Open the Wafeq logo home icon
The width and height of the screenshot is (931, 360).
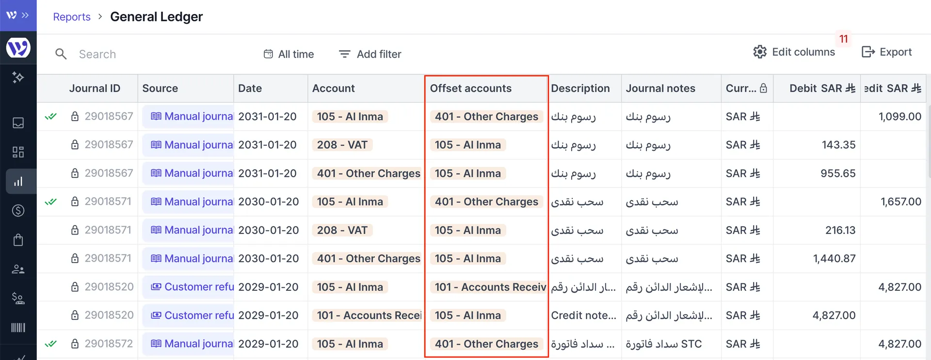click(x=18, y=47)
